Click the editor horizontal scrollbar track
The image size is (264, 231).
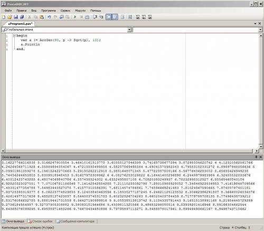[129, 151]
